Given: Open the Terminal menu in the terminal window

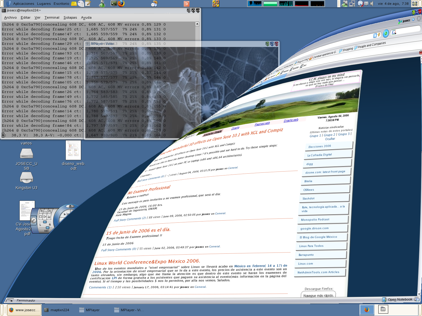Looking at the screenshot, I should click(52, 17).
